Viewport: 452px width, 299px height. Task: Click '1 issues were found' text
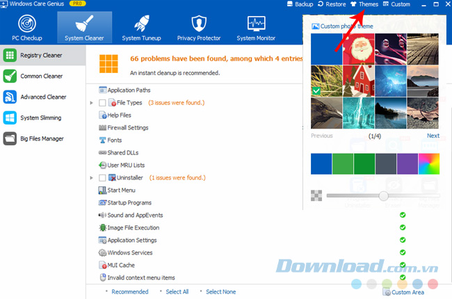(x=177, y=177)
